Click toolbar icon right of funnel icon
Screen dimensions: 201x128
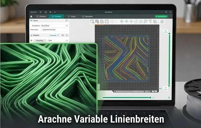click(x=155, y=22)
